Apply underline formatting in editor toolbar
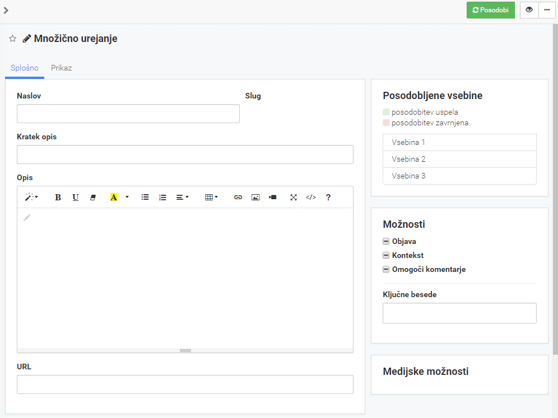Image resolution: width=558 pixels, height=418 pixels. [x=76, y=198]
